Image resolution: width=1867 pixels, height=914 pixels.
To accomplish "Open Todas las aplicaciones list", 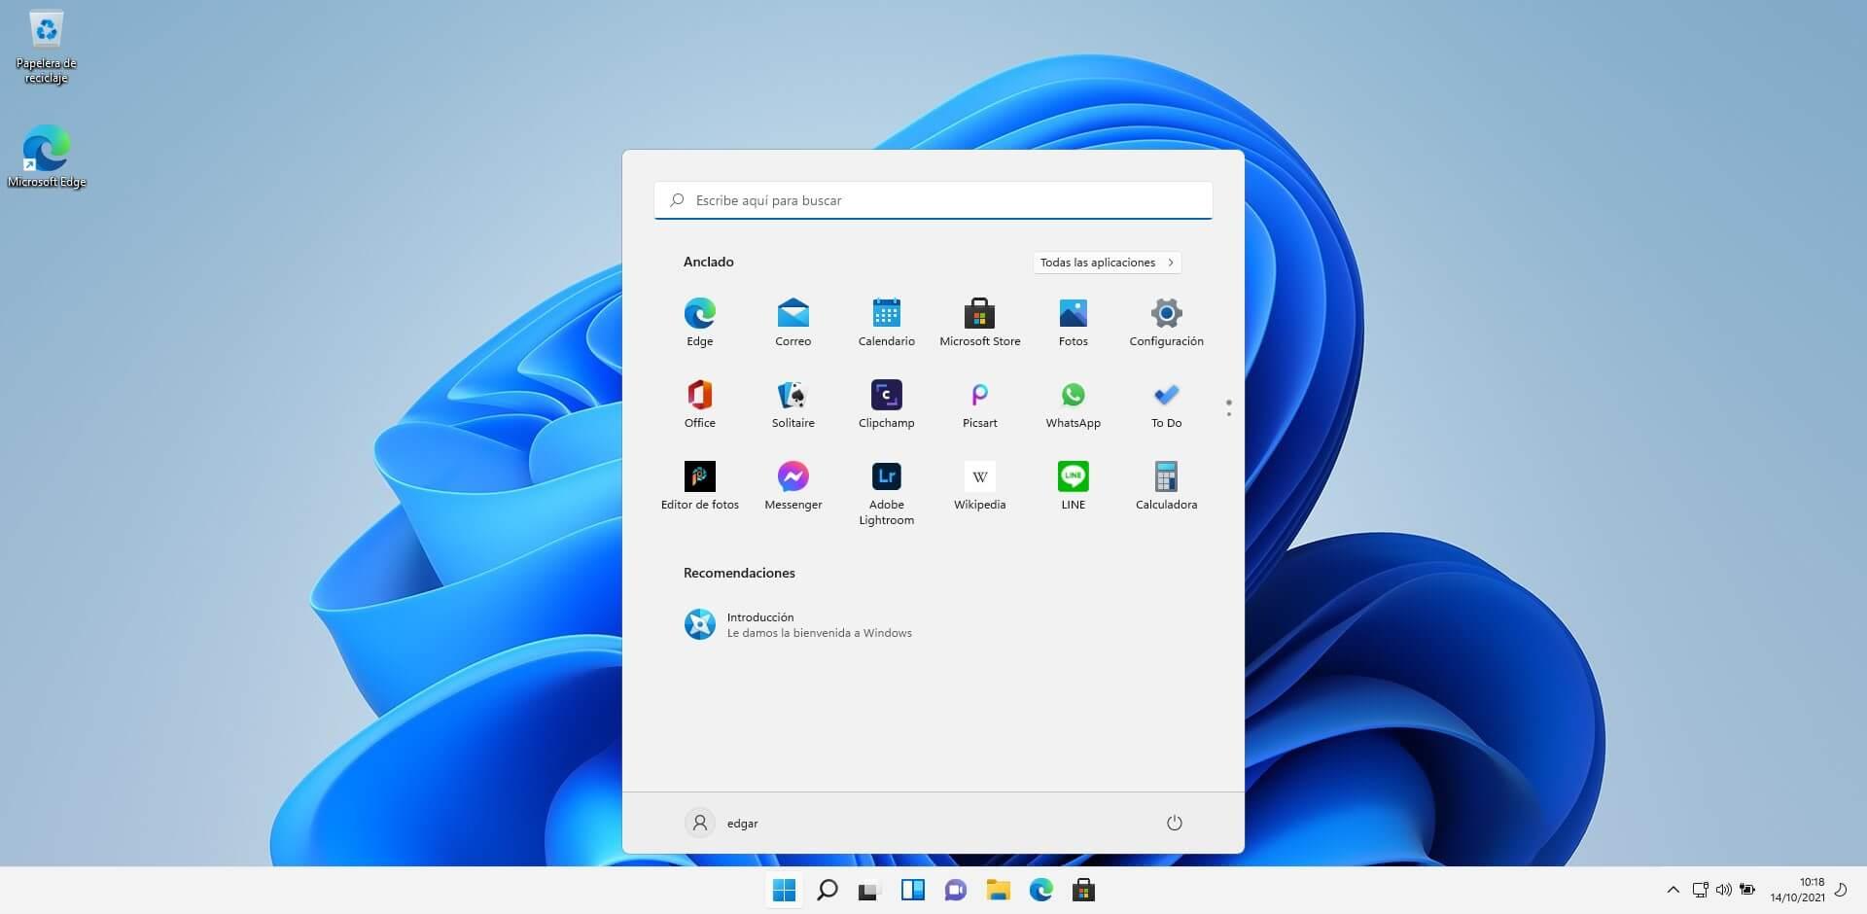I will [1107, 263].
